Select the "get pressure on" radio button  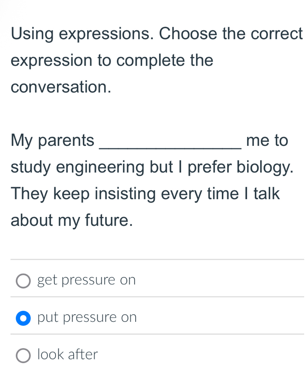(23, 281)
